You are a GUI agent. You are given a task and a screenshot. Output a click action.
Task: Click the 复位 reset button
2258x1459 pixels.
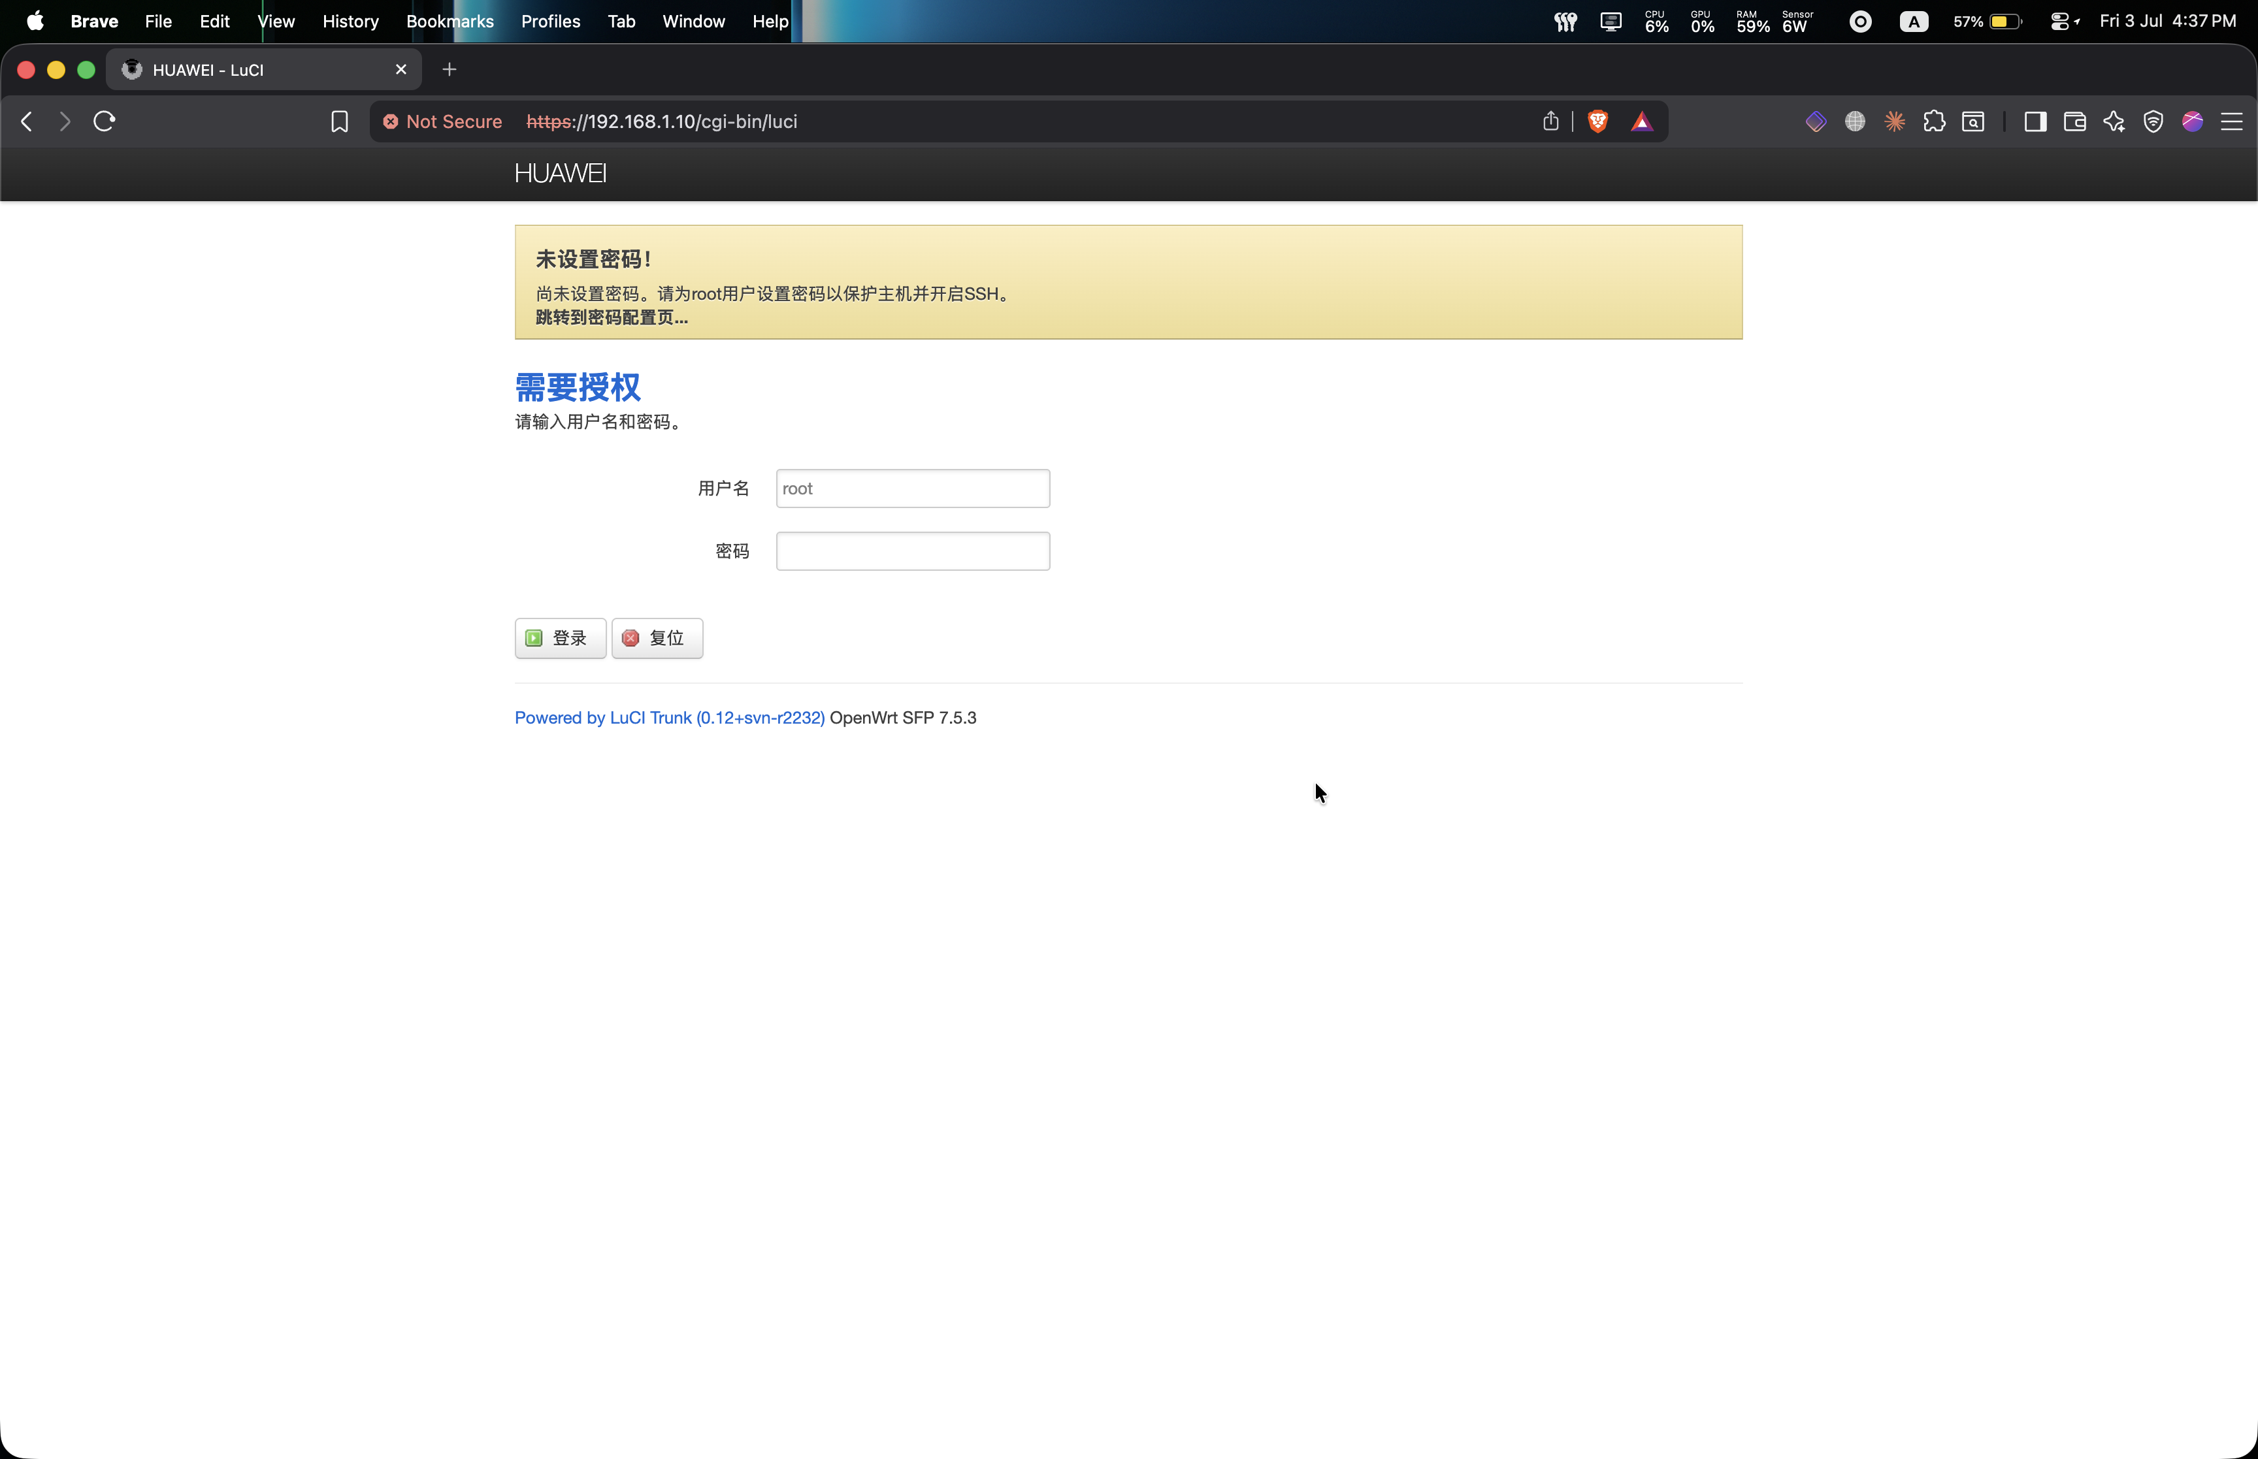pos(657,637)
